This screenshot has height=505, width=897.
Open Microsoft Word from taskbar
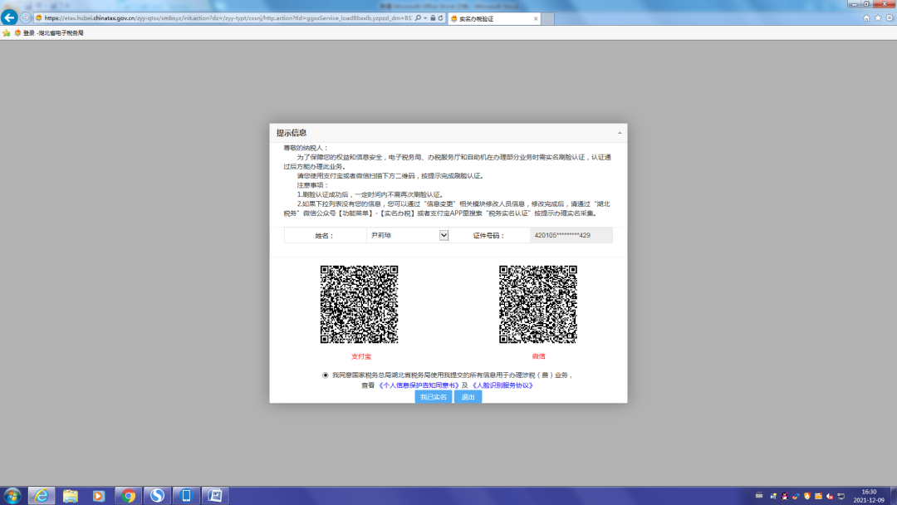pyautogui.click(x=215, y=496)
